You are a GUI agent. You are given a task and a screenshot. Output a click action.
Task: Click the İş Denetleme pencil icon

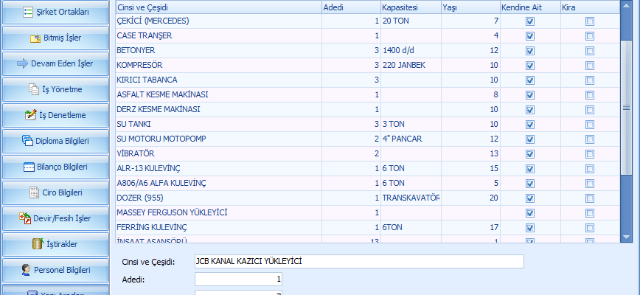(30, 115)
